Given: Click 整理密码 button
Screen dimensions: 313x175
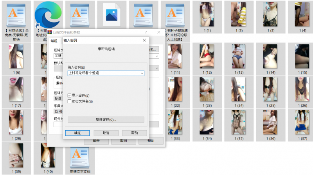Looking at the screenshot, I should coord(106,120).
